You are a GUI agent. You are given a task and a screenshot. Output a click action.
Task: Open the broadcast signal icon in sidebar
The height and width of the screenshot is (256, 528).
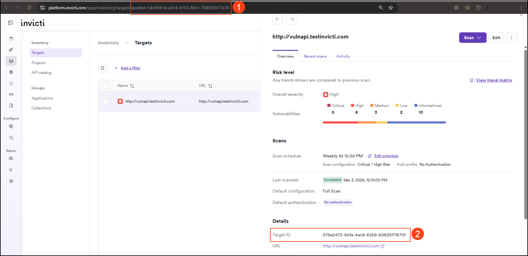tap(11, 94)
